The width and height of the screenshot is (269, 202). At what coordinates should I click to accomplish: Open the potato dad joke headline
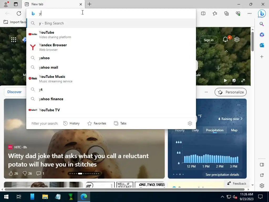click(78, 160)
